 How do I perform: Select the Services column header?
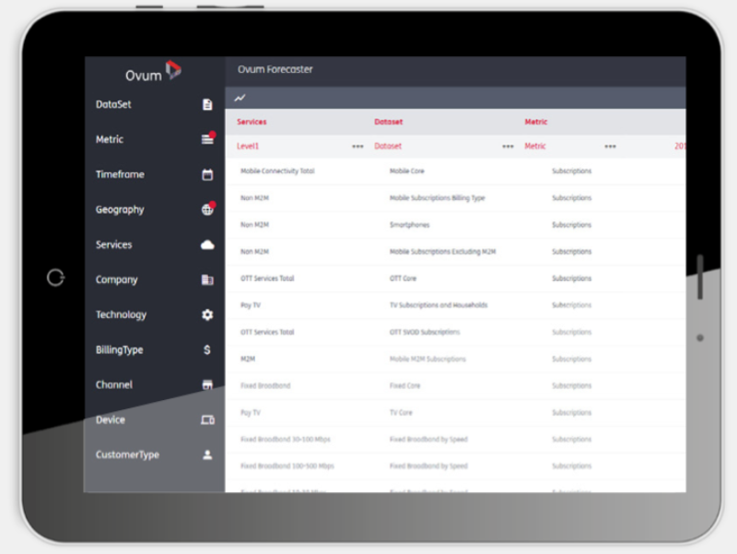252,122
